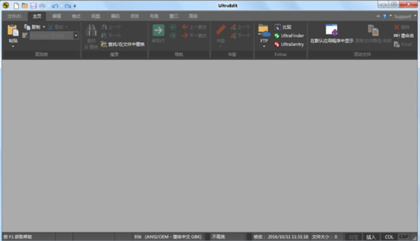The height and width of the screenshot is (241, 420).
Task: Undo the last action with the undo arrow
Action: pos(55,6)
